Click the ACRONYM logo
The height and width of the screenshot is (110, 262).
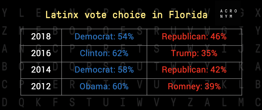point(228,14)
